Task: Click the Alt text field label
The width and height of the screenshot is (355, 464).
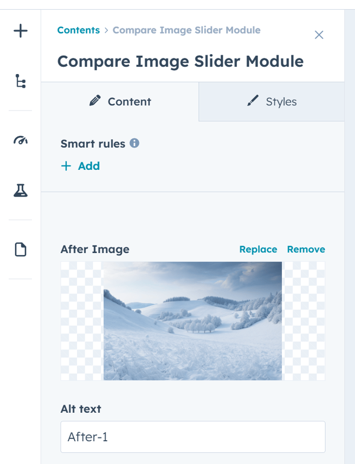Action: [x=81, y=409]
